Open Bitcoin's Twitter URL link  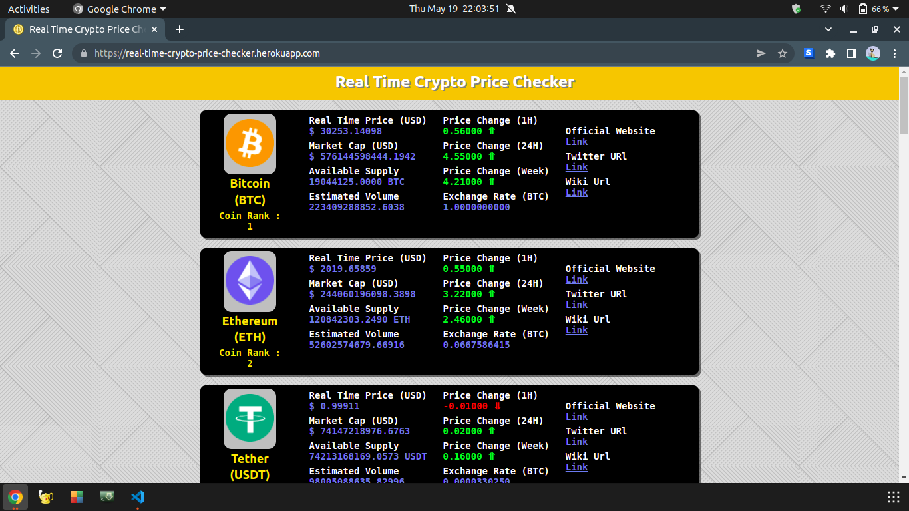pyautogui.click(x=576, y=167)
